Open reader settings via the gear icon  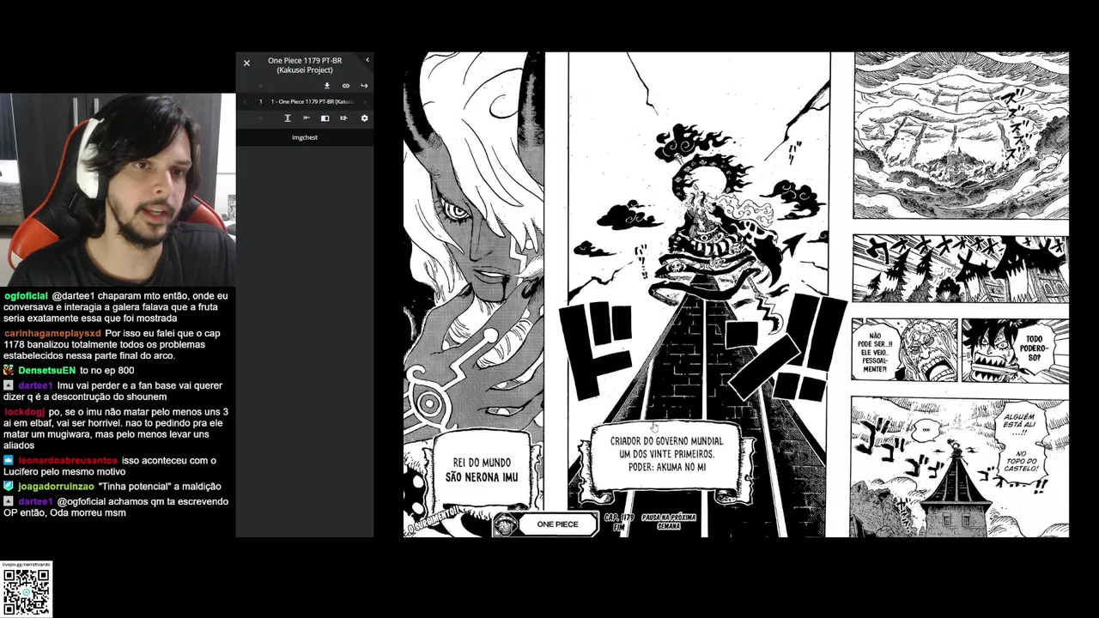[364, 118]
